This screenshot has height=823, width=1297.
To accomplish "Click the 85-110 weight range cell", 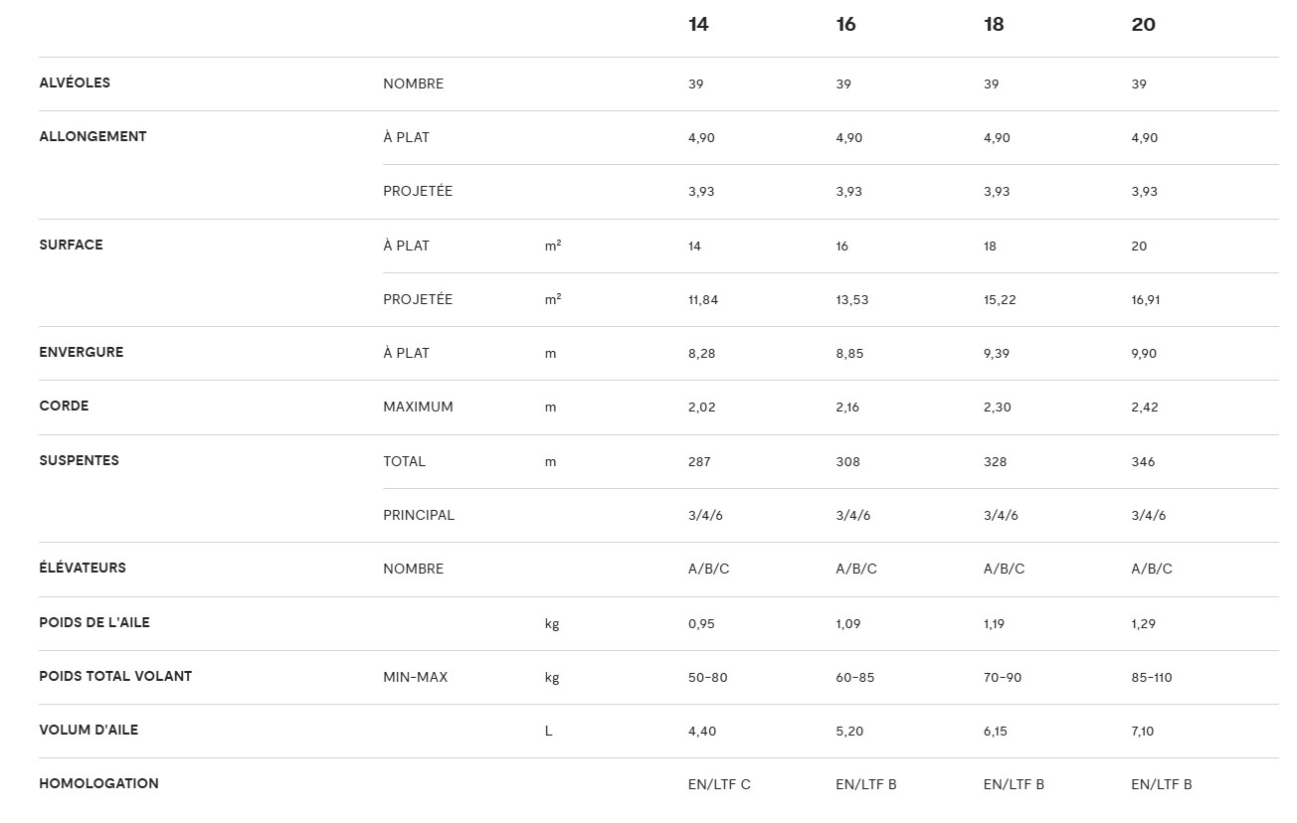I will 1152,677.
